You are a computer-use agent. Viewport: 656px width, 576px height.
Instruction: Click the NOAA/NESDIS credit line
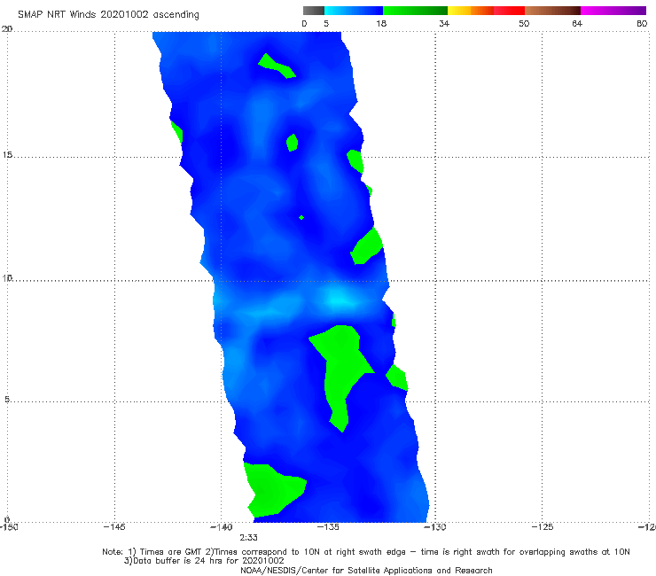366,571
